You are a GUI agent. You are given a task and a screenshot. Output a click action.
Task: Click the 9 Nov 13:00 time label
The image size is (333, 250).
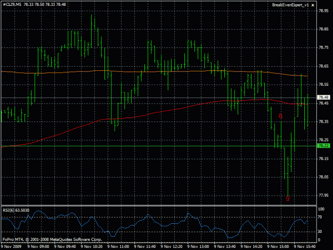pos(198,246)
